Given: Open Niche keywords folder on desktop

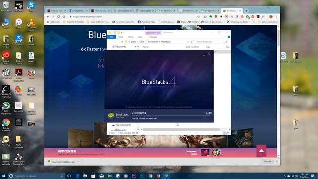Looking at the screenshot, I should tap(19, 142).
